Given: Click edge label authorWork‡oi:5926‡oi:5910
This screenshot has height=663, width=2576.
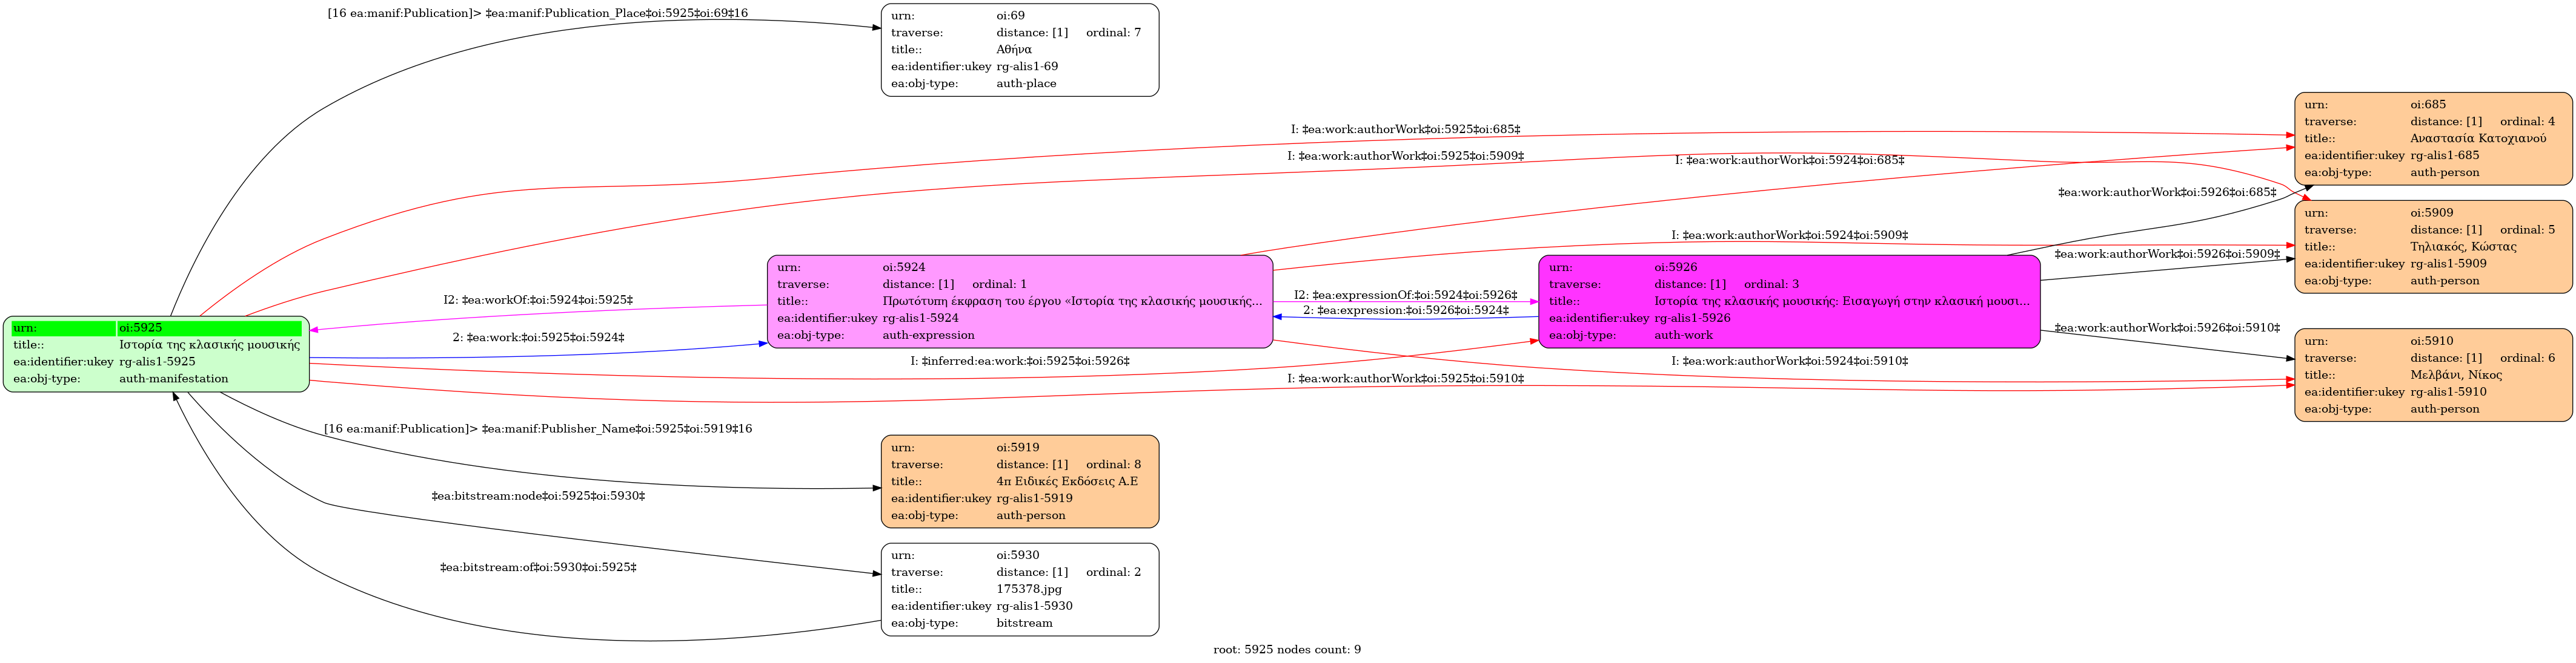Looking at the screenshot, I should 2167,328.
